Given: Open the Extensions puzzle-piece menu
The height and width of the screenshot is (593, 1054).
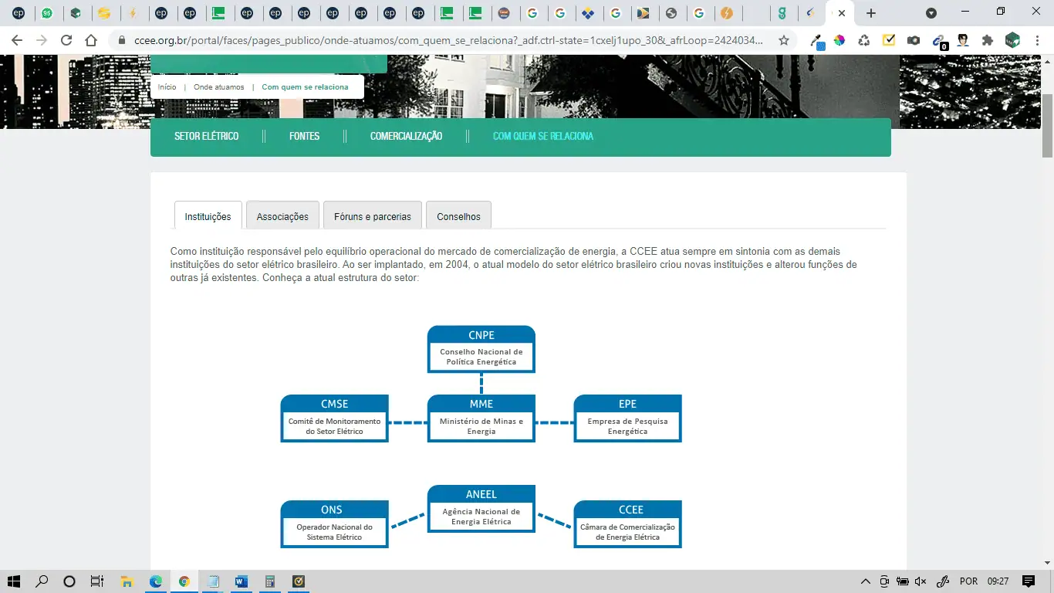Looking at the screenshot, I should [987, 40].
